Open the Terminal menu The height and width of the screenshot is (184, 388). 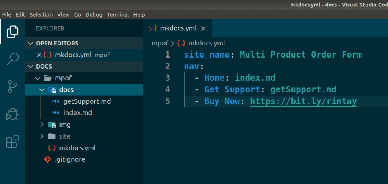point(118,15)
